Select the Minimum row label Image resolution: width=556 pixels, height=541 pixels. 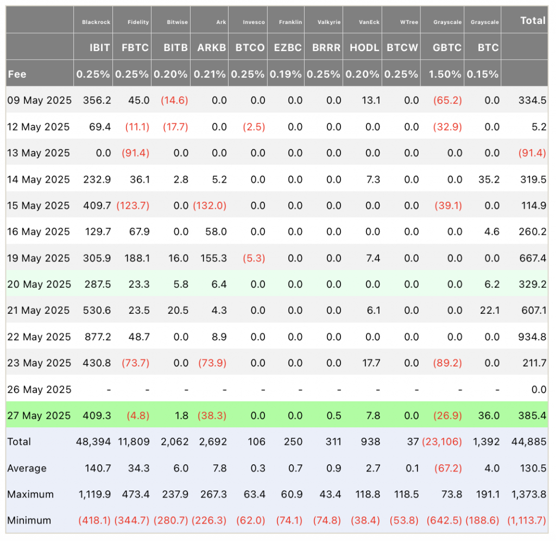[x=29, y=521]
